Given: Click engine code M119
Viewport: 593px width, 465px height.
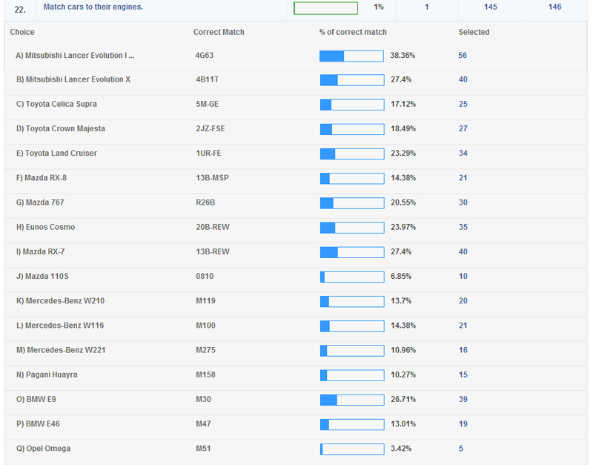Looking at the screenshot, I should (205, 301).
